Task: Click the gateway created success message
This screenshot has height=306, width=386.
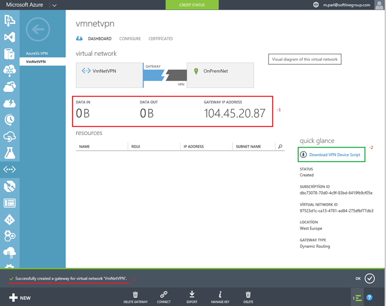Action: (x=71, y=278)
